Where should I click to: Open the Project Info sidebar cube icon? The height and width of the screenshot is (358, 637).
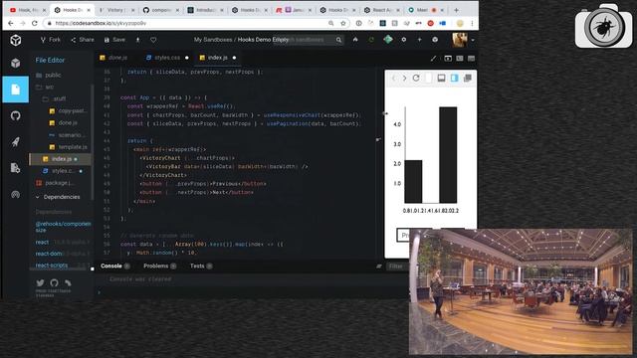point(16,63)
